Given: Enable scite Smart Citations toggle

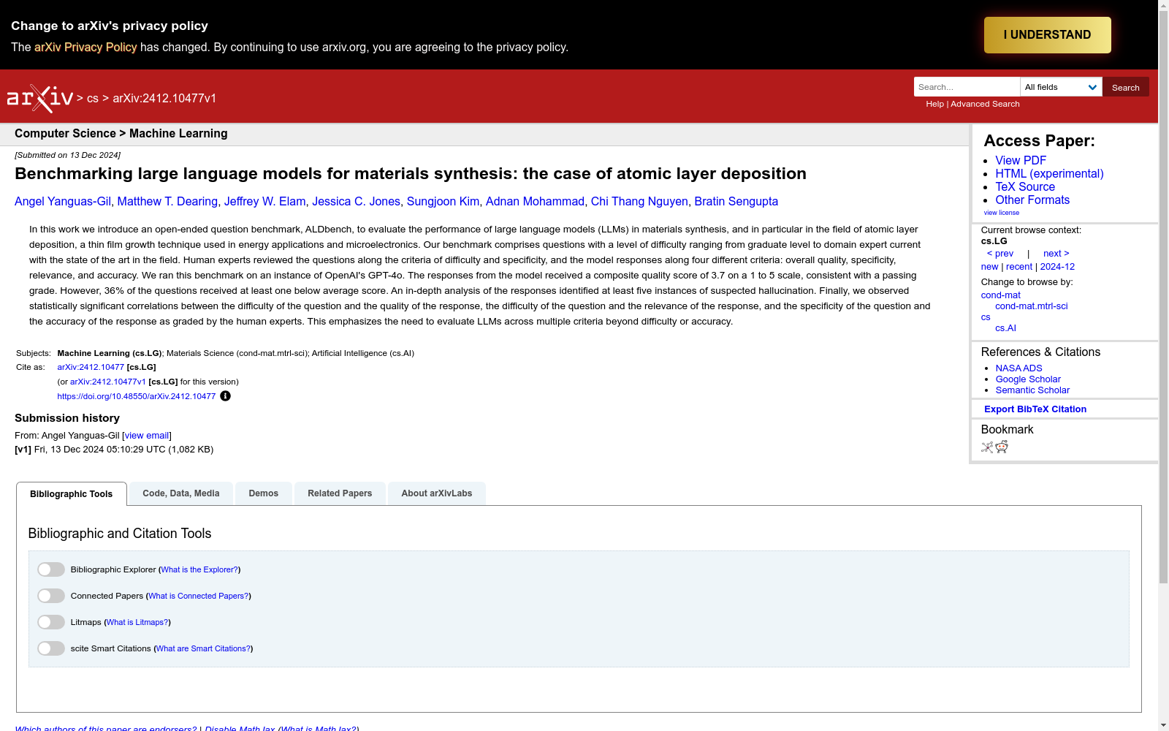Looking at the screenshot, I should [x=51, y=648].
